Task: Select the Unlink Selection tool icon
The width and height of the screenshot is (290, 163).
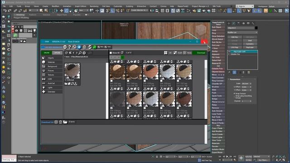Action: 20,11
